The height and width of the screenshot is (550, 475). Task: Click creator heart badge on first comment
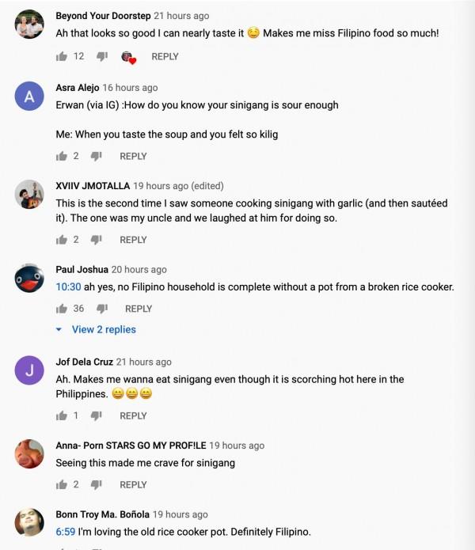pos(127,57)
